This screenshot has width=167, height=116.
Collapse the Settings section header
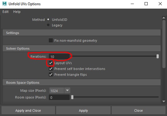click(82, 33)
